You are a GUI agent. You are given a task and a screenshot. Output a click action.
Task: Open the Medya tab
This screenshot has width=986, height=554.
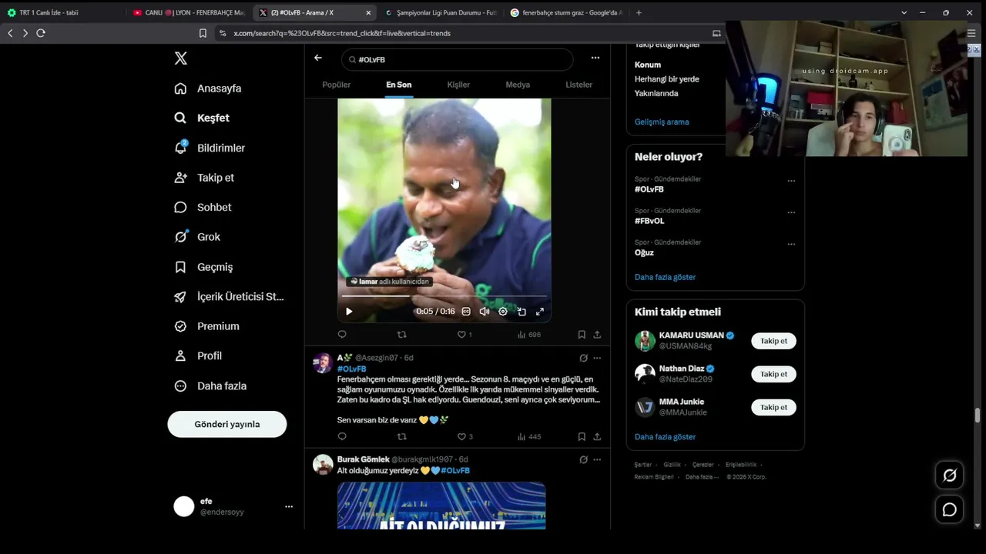[x=518, y=85]
